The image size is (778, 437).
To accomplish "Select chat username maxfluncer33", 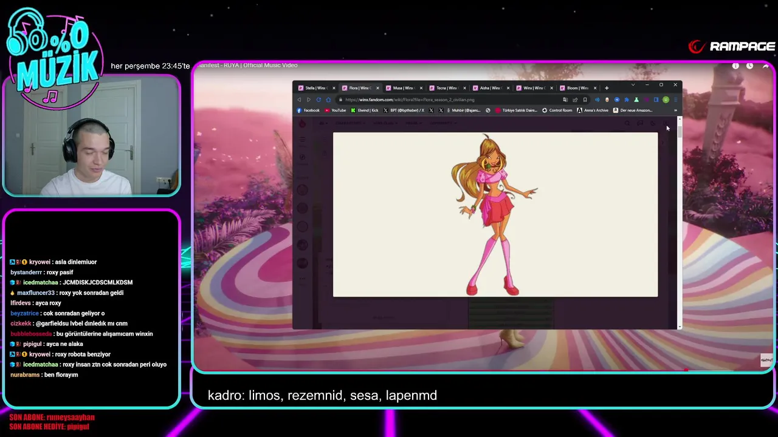I will click(x=35, y=293).
